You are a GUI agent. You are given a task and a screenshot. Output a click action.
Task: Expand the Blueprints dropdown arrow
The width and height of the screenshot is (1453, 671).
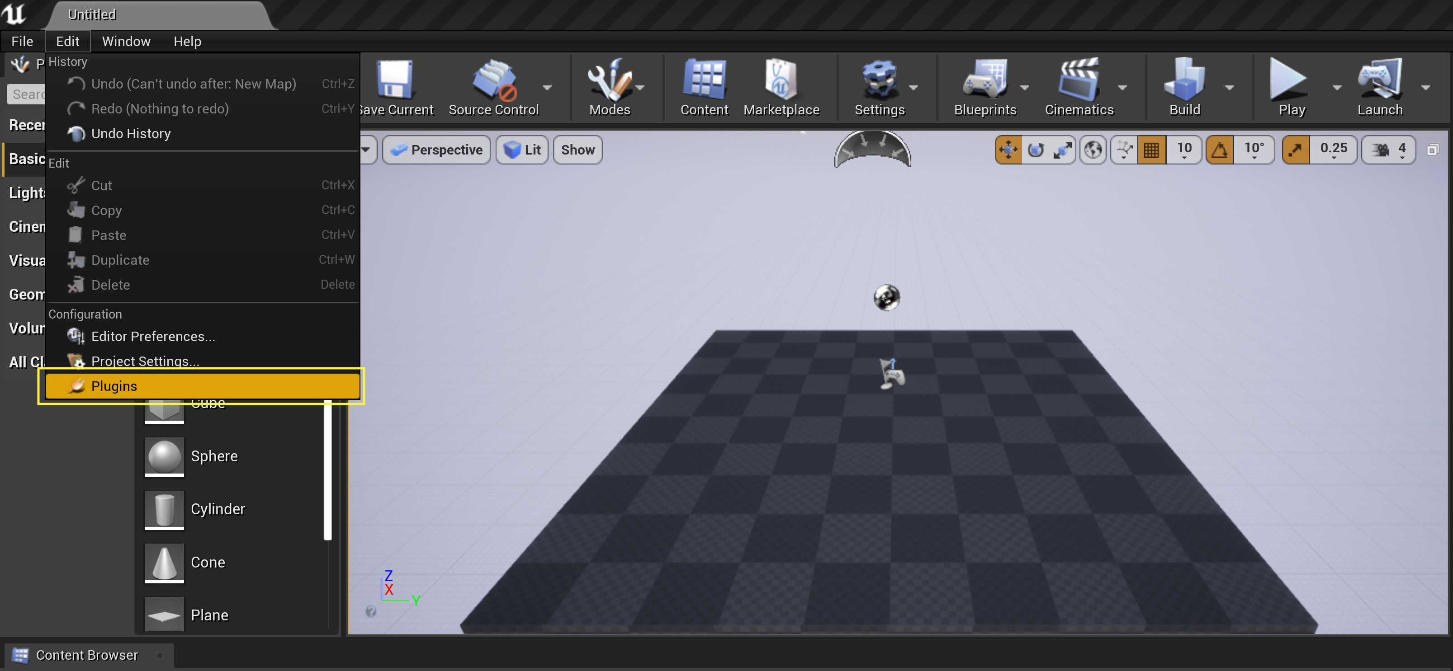pos(1025,87)
